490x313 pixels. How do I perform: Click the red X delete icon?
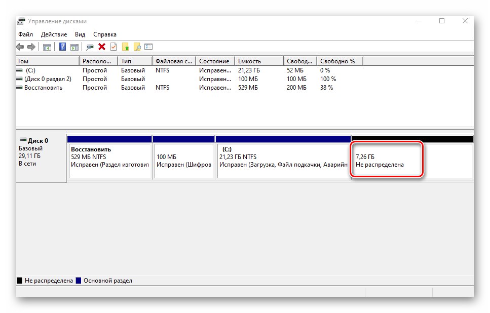[x=101, y=47]
